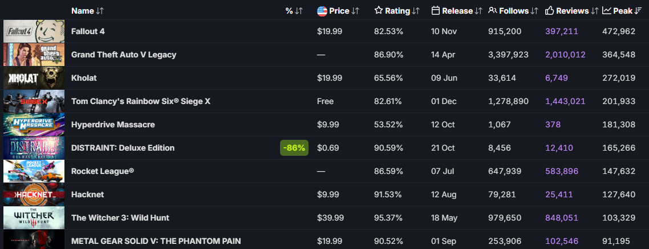
Task: Click the Kholat game thumbnail
Action: pos(33,78)
